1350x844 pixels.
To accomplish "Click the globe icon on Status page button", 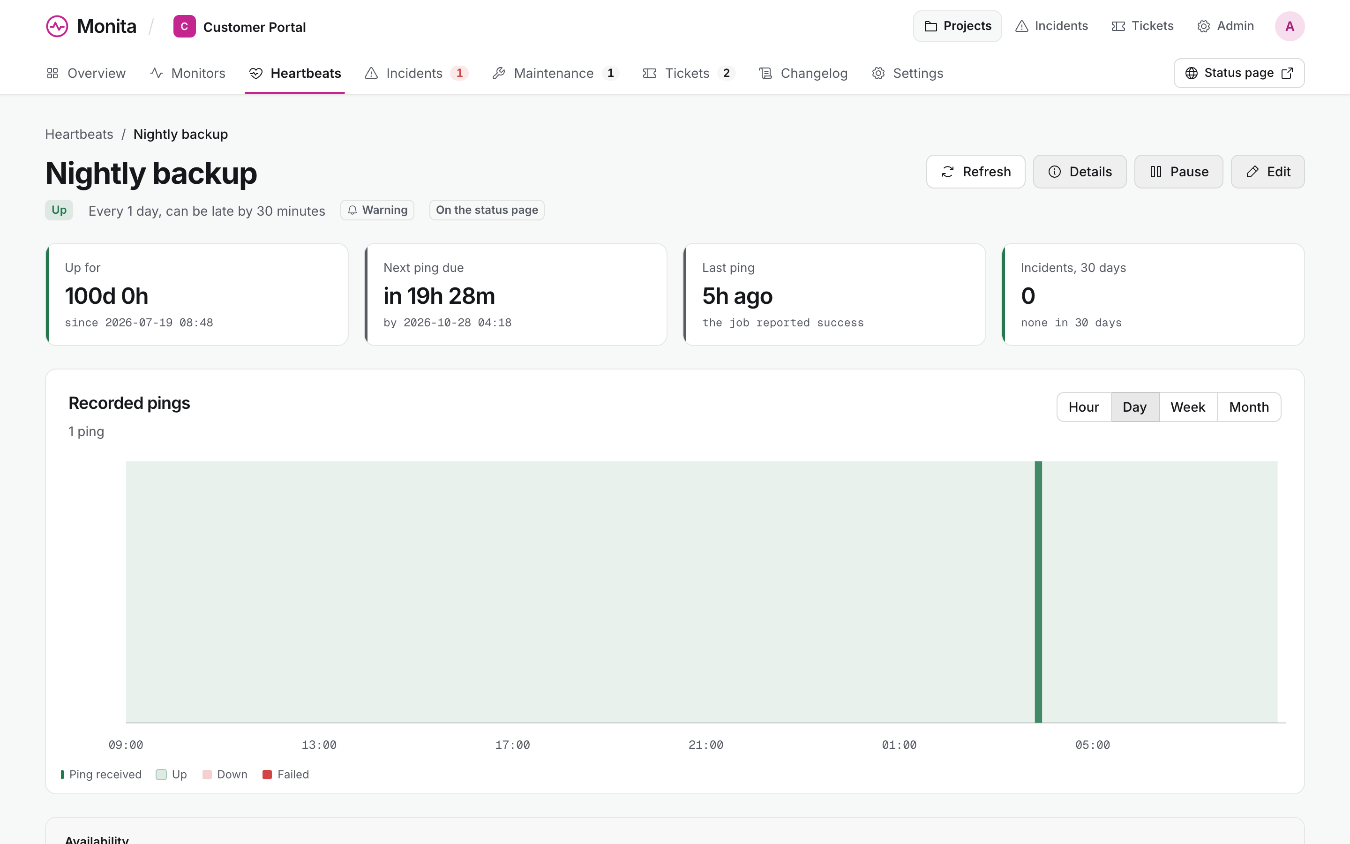I will pos(1191,73).
